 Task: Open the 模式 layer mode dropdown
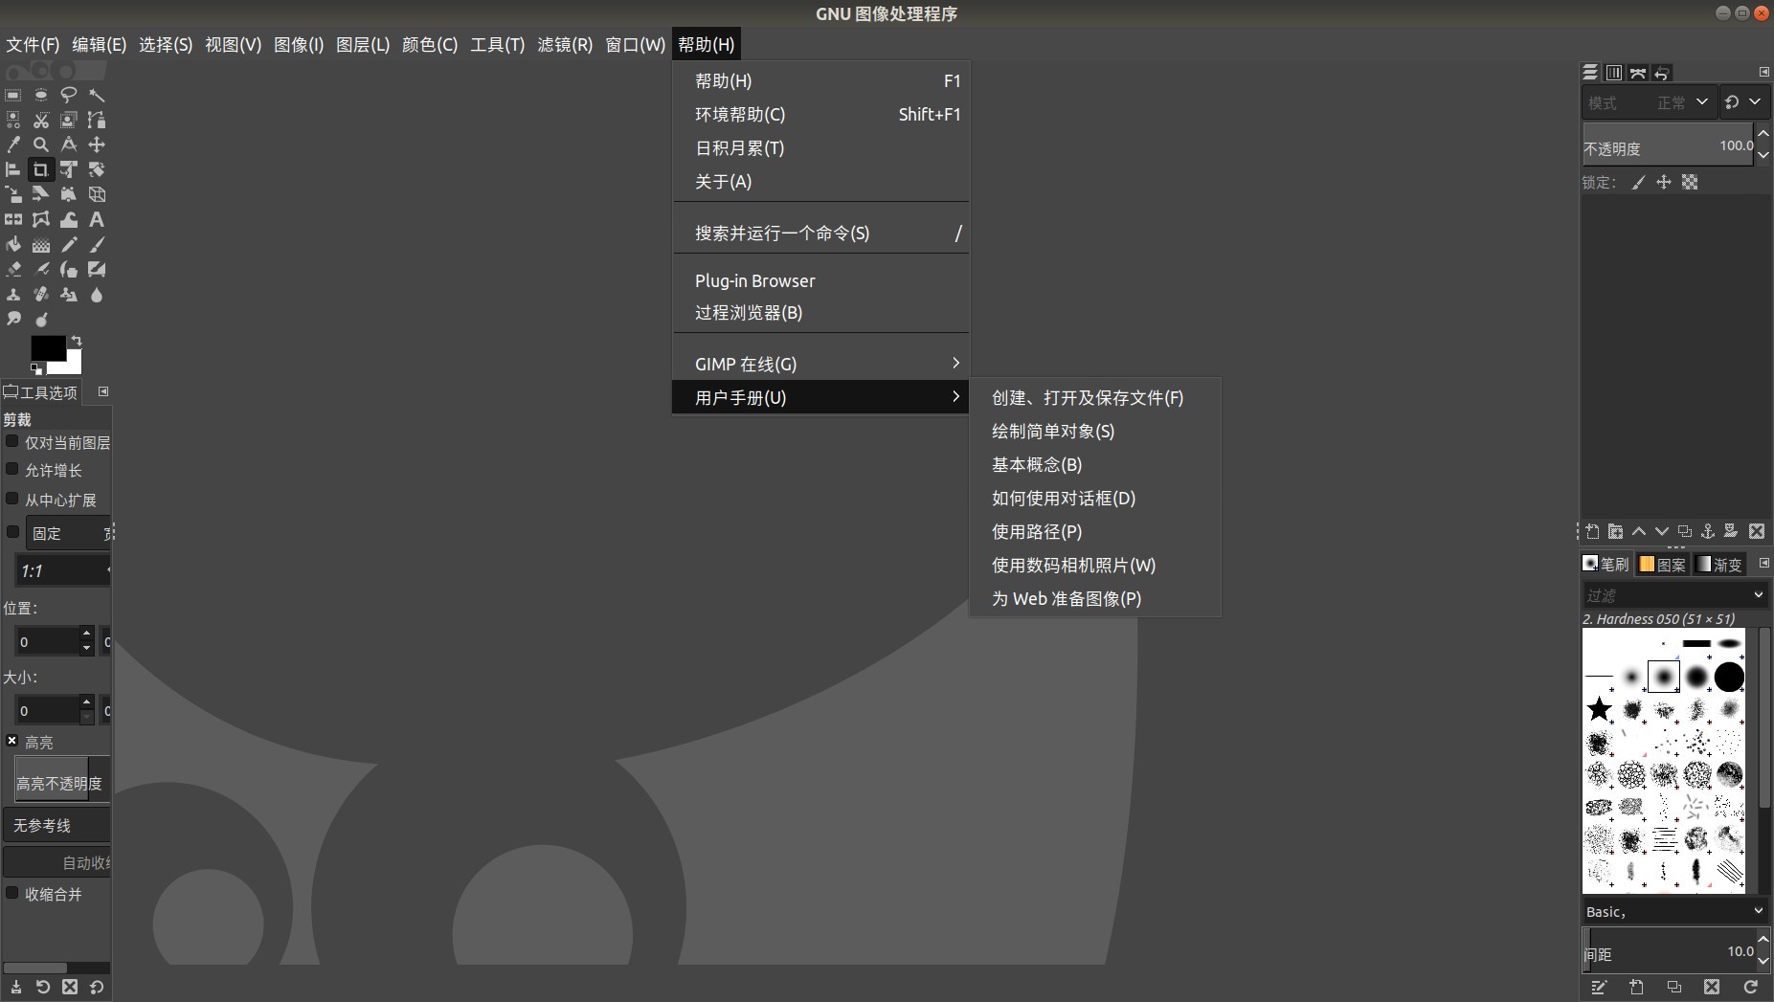pos(1648,101)
